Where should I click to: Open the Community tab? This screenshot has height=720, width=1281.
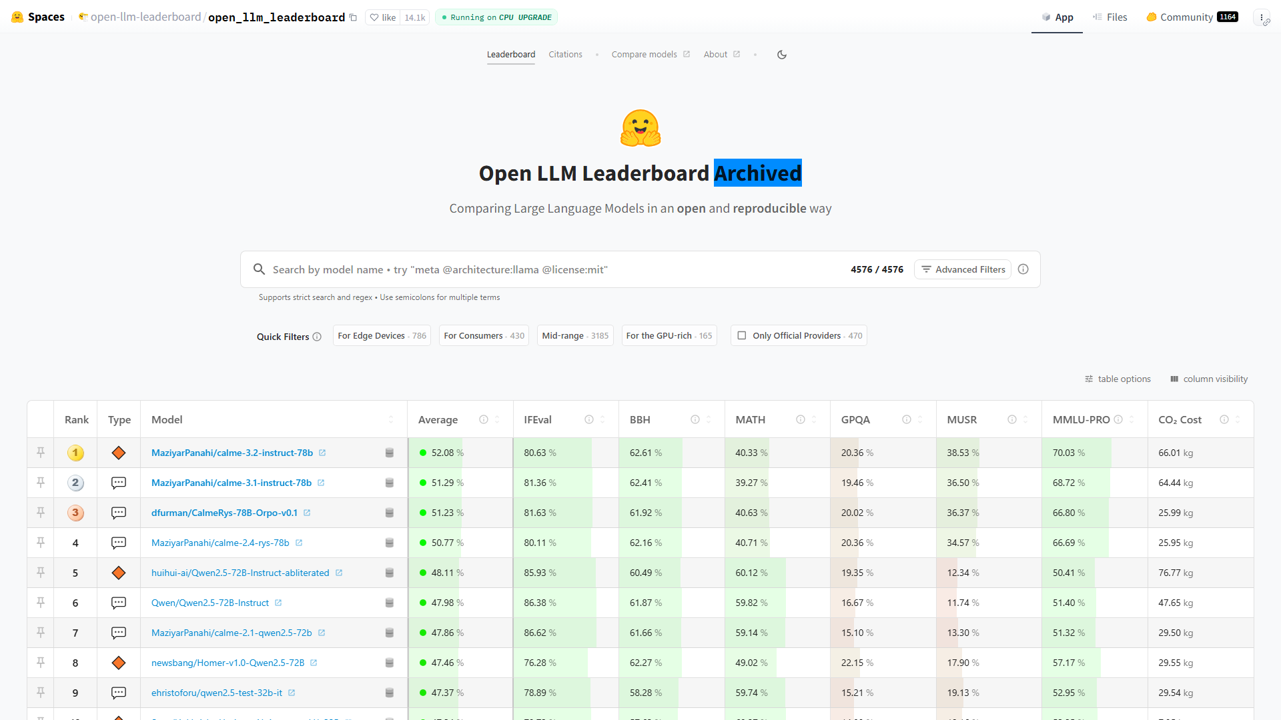click(x=1192, y=17)
